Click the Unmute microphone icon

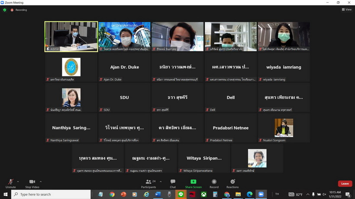(x=10, y=182)
